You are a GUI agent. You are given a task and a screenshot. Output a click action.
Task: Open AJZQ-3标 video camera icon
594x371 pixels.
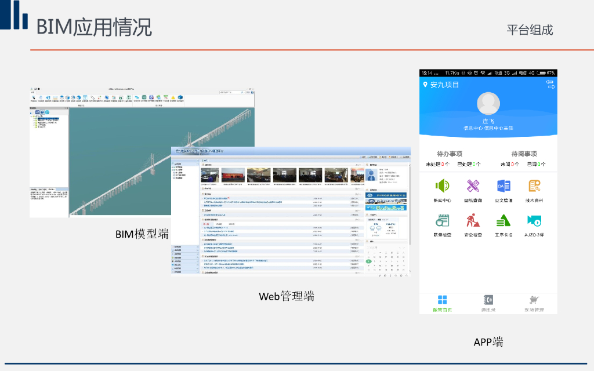point(534,221)
